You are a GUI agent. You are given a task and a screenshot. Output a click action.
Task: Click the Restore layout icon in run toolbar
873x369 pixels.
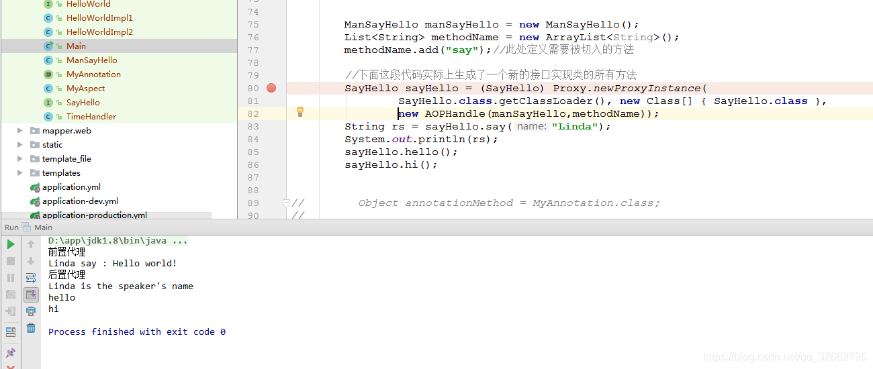11,332
